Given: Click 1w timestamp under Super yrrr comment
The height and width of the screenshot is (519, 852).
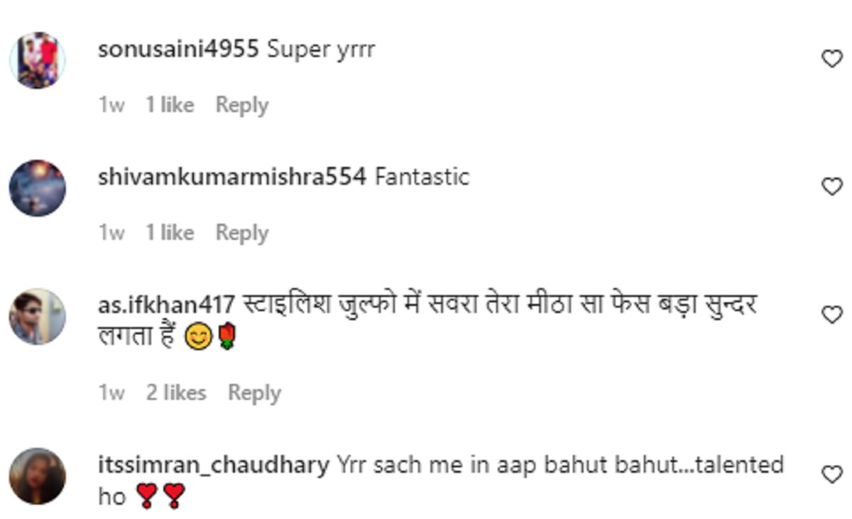Looking at the screenshot, I should [x=111, y=105].
